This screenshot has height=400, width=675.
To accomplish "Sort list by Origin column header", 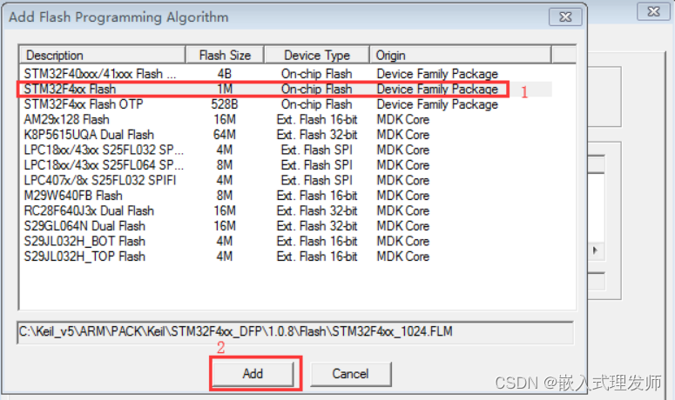I will [460, 55].
